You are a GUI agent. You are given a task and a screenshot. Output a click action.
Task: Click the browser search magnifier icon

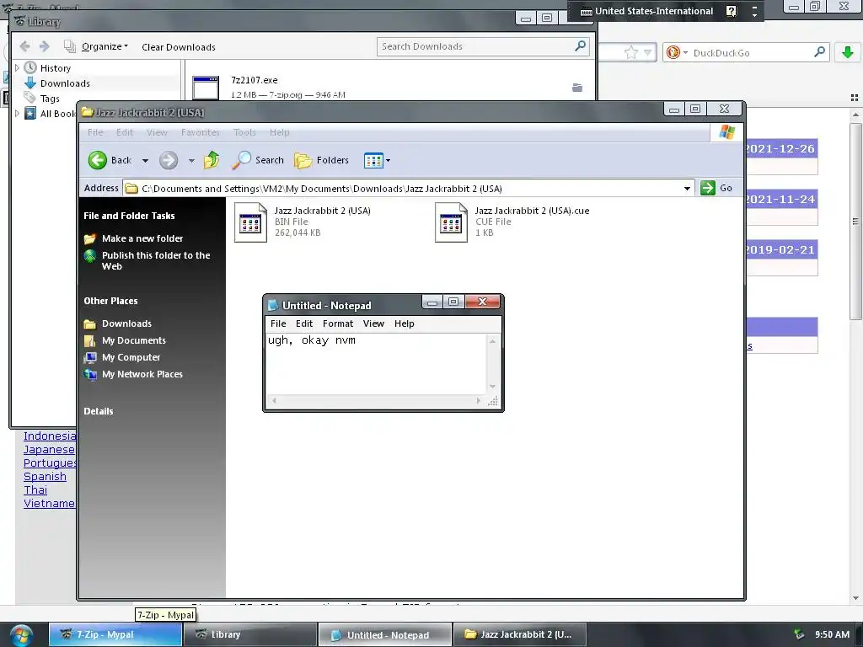tap(819, 52)
